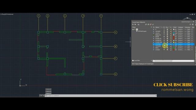196x110 pixels.
Task: Open the Layer States Manager icon
Action: pos(138,24)
